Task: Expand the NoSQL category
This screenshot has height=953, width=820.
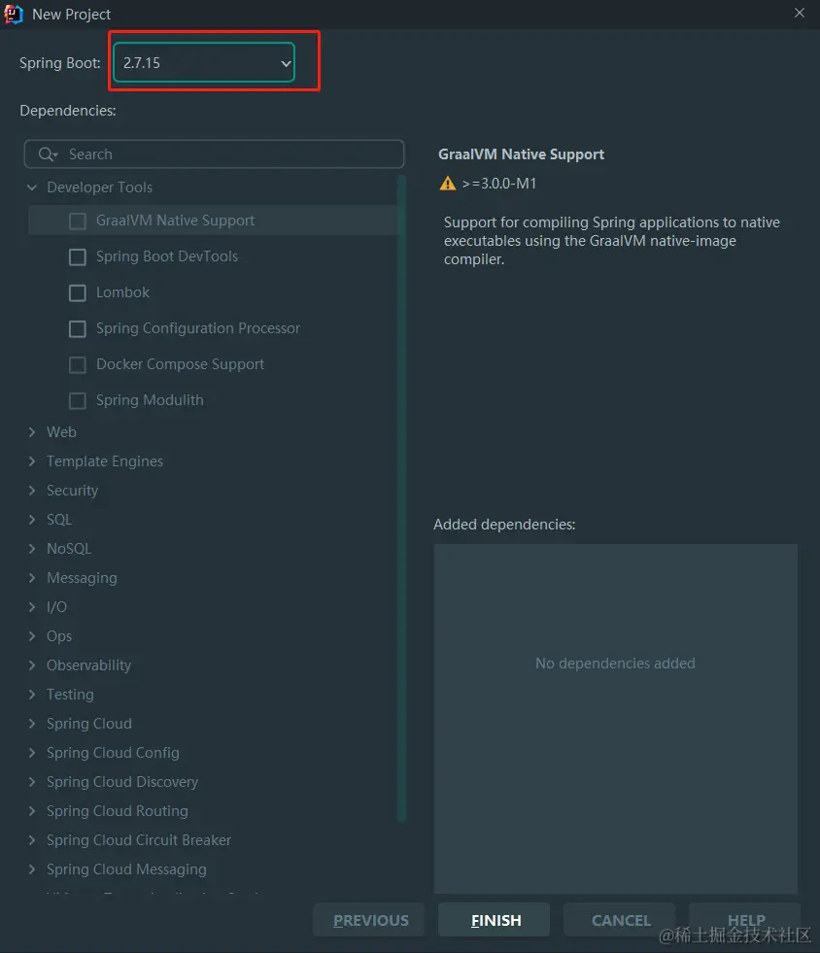Action: point(32,549)
